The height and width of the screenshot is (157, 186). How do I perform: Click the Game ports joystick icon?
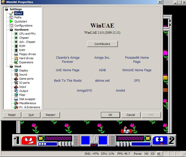pos(16,79)
